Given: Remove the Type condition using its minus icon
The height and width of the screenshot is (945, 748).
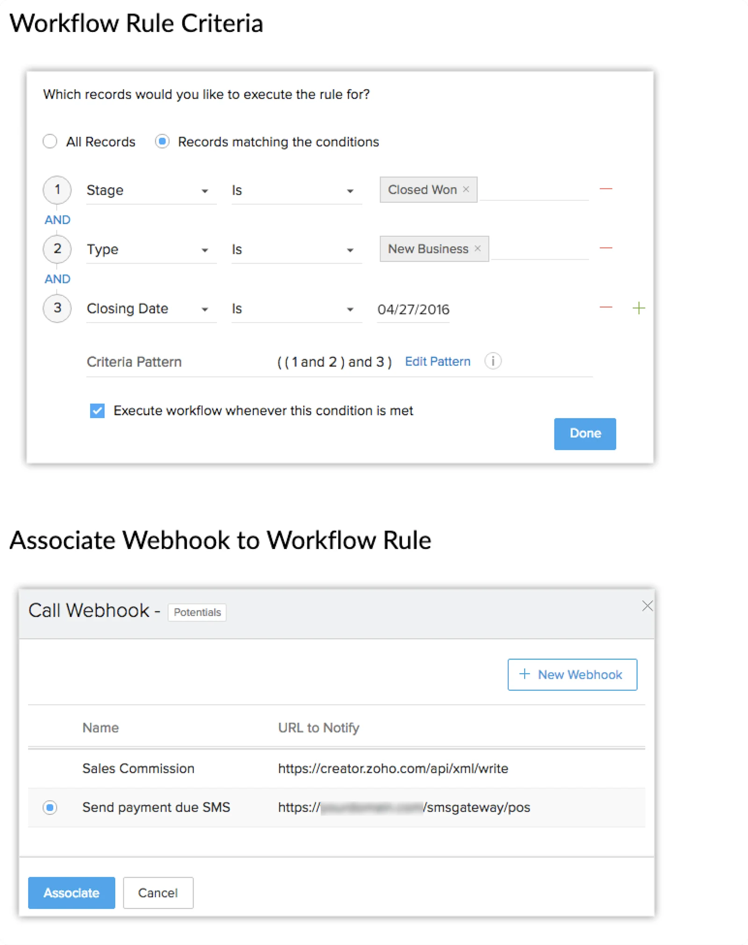Looking at the screenshot, I should 605,247.
